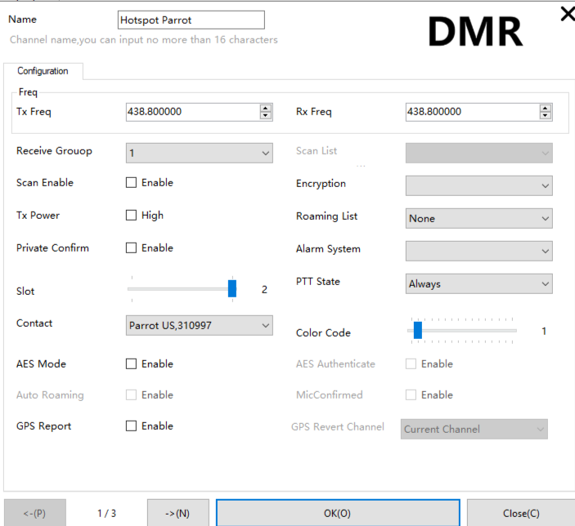Enable AES Mode checkbox
575x526 pixels.
(x=131, y=364)
